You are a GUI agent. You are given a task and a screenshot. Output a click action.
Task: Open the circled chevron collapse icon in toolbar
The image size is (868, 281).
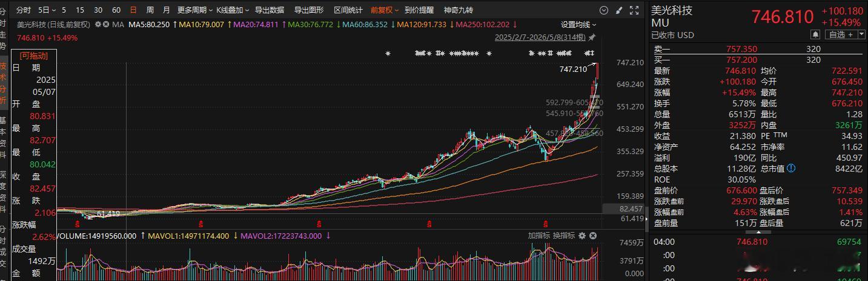click(603, 10)
